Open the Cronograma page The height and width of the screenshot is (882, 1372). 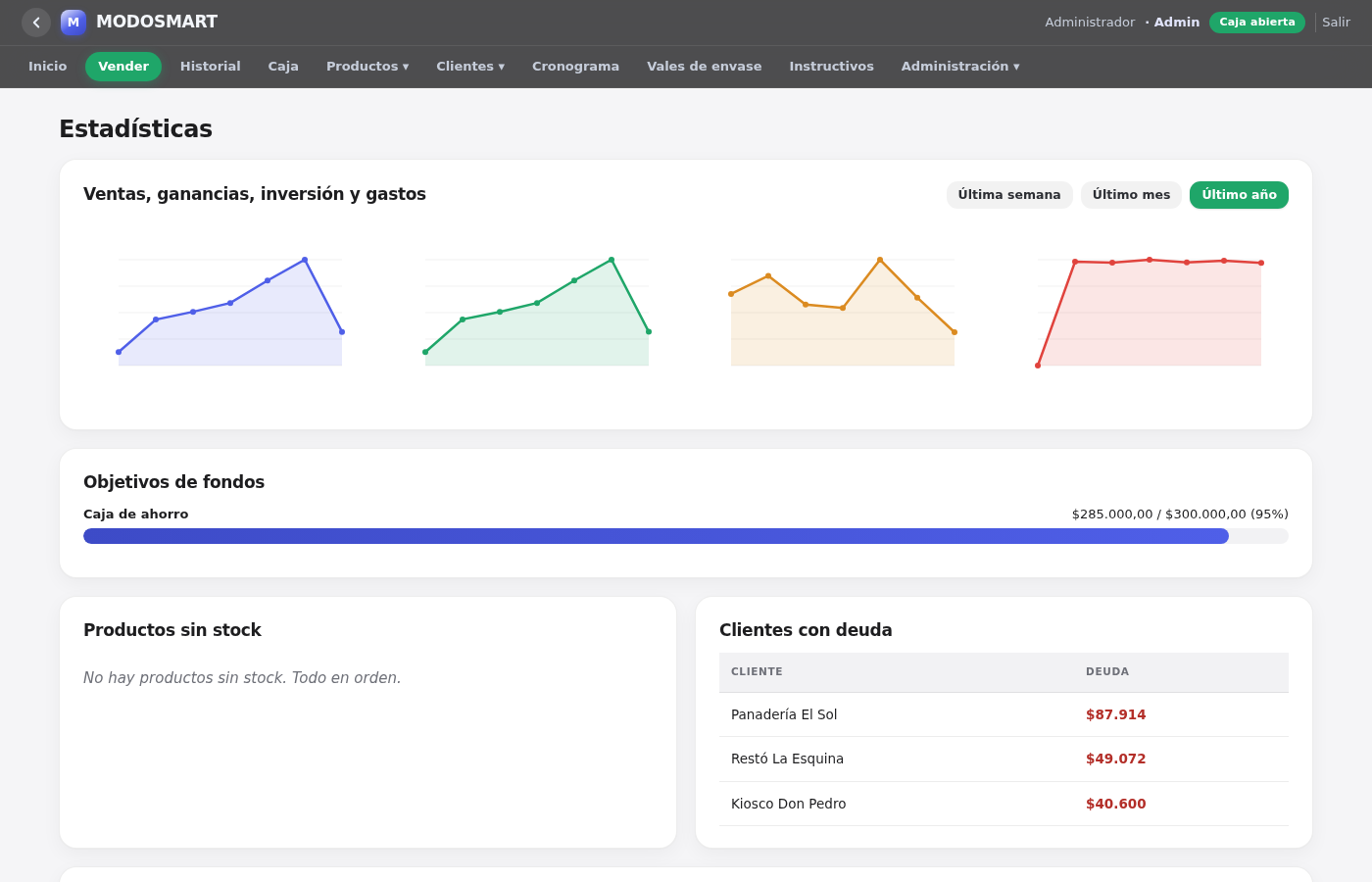pos(575,67)
